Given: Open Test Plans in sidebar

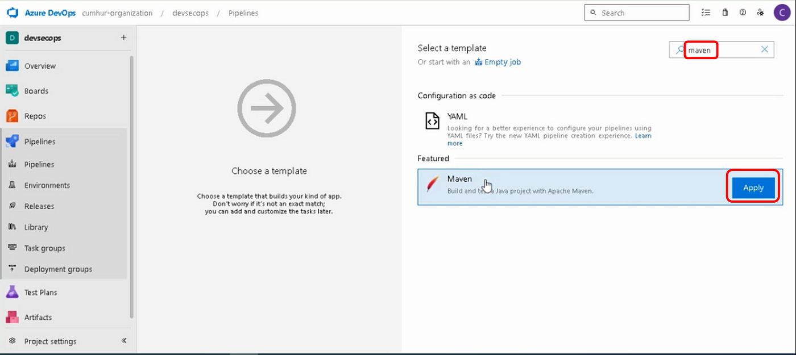Looking at the screenshot, I should point(41,293).
